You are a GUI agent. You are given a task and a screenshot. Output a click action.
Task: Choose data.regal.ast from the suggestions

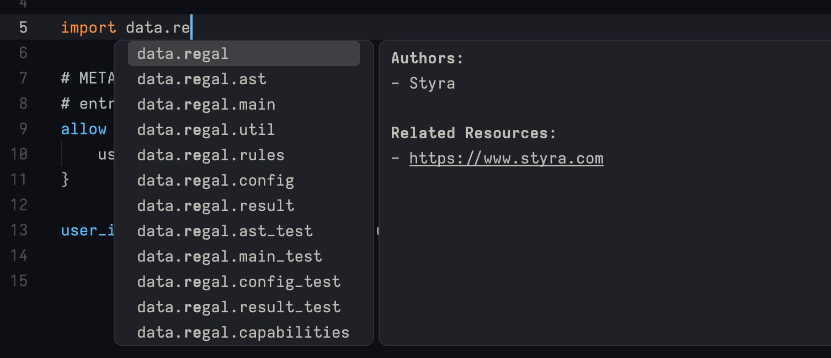tap(201, 79)
